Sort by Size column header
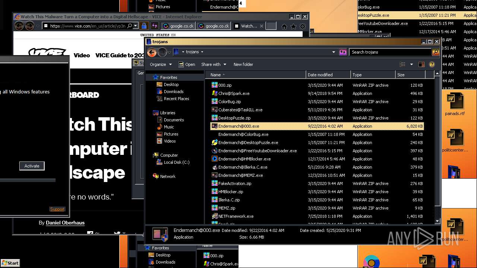This screenshot has width=477, height=268. click(410, 75)
